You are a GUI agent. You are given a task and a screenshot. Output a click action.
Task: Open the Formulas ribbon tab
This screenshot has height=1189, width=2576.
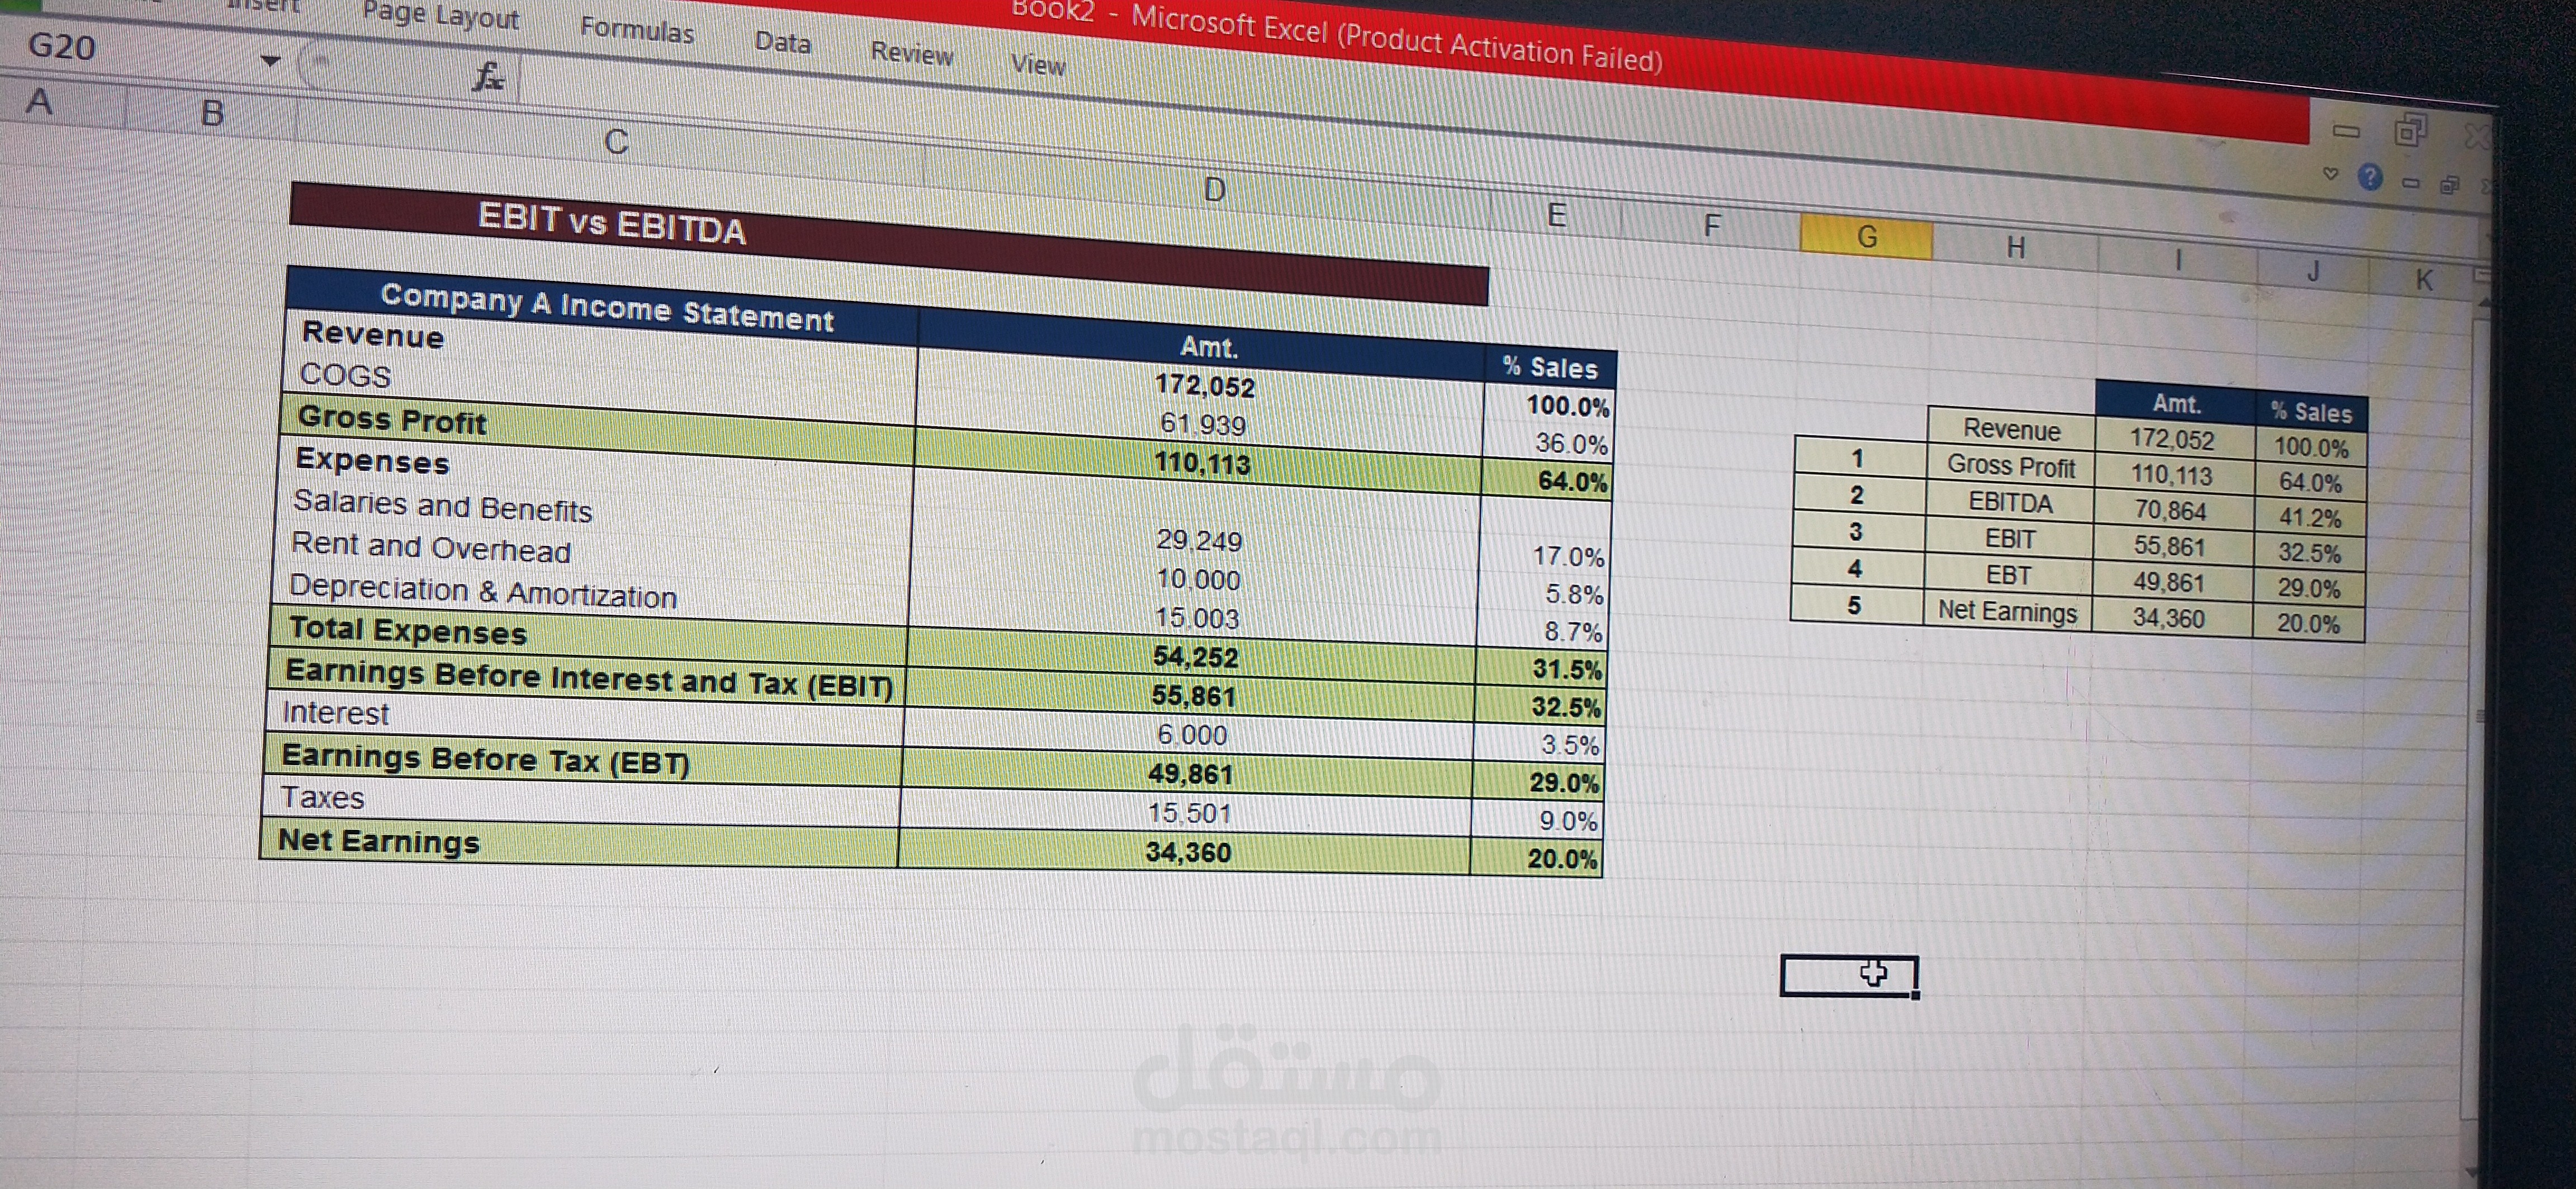pos(637,30)
